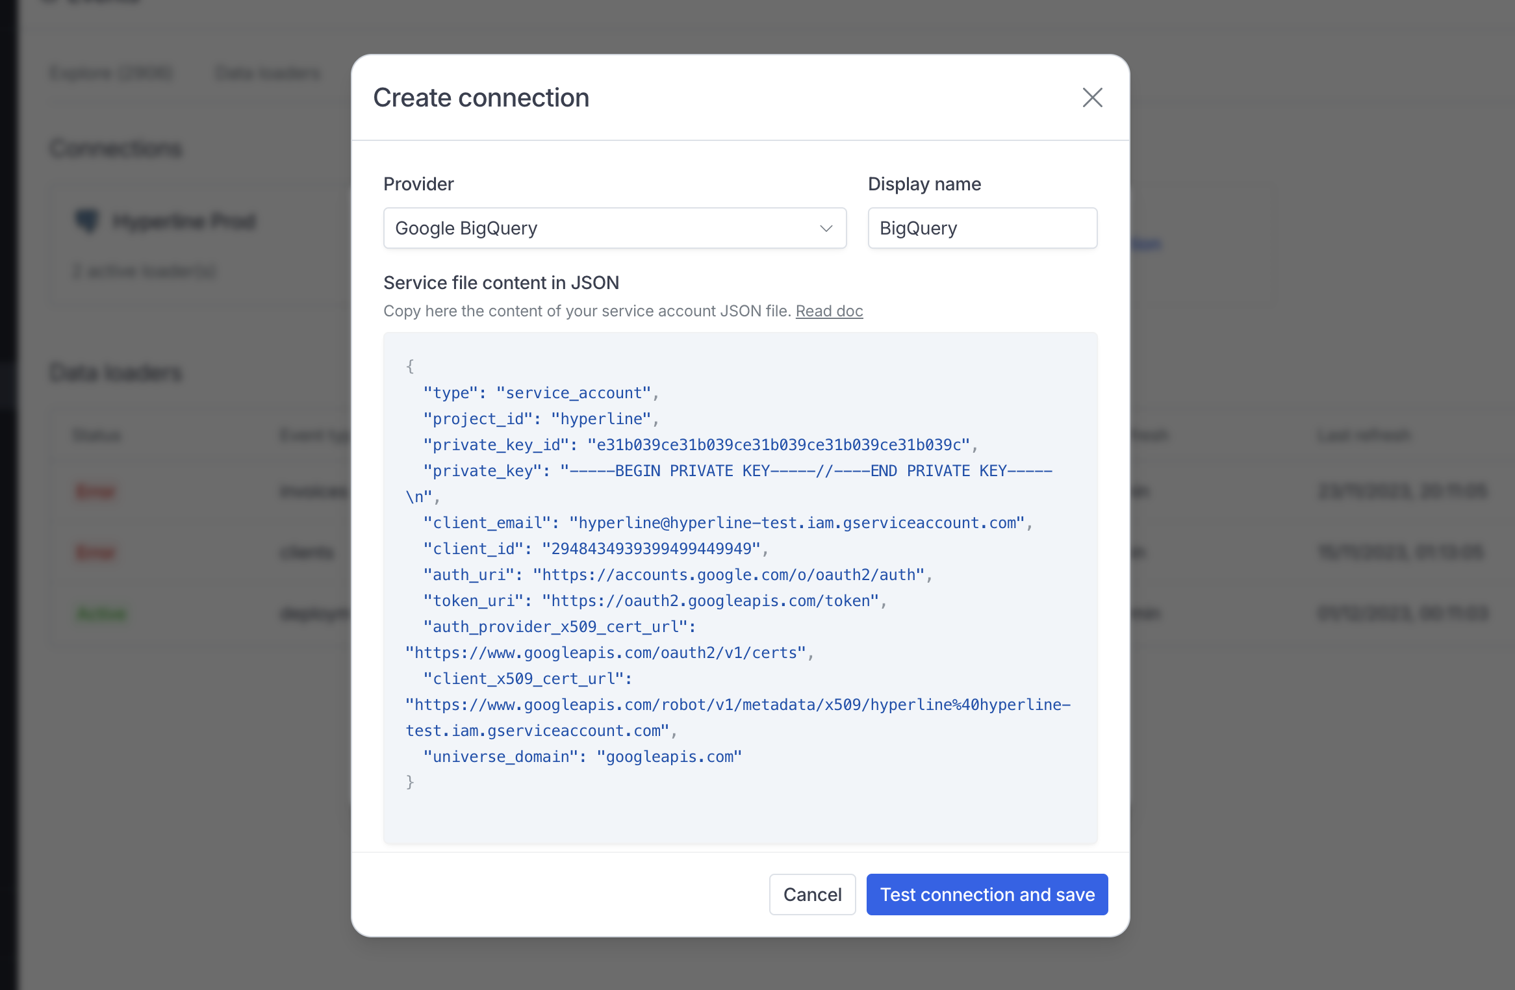Click the universe_domain line in JSON
Viewport: 1515px width, 990px height.
pyautogui.click(x=582, y=757)
